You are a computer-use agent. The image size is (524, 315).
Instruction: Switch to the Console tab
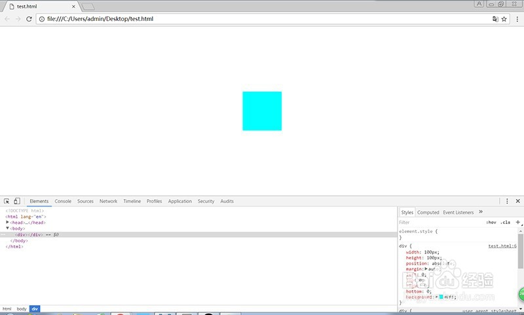click(x=63, y=201)
